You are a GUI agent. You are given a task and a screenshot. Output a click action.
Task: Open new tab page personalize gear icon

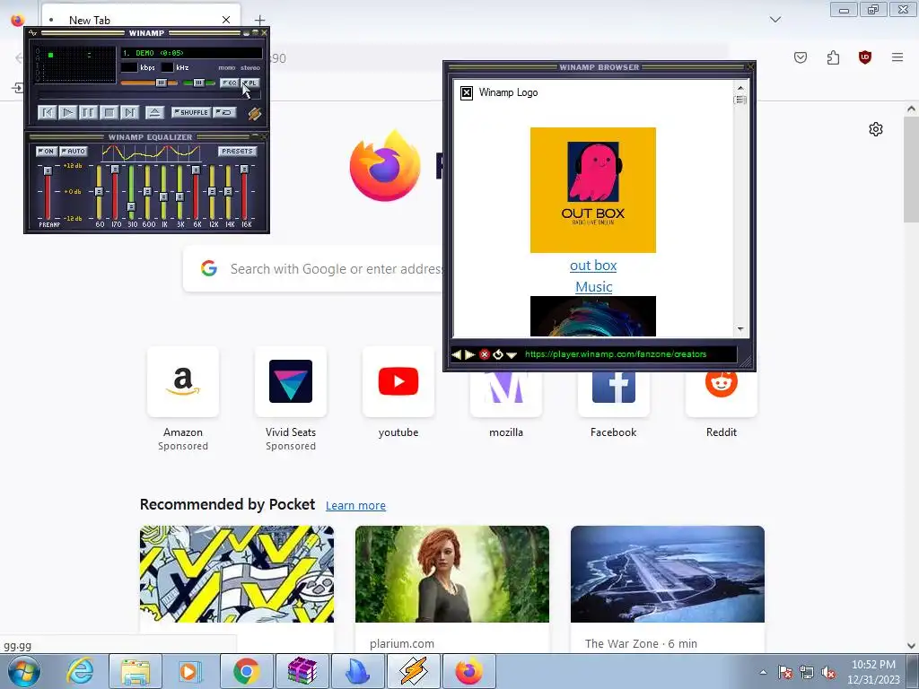[x=876, y=129]
